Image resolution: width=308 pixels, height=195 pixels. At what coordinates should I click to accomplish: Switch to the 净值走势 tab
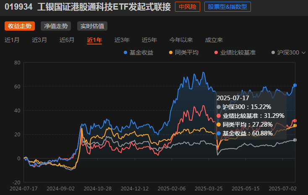(x=56, y=26)
